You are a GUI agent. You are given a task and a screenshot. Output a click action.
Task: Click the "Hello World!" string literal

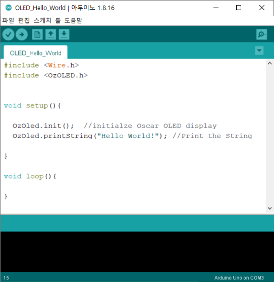(128, 136)
